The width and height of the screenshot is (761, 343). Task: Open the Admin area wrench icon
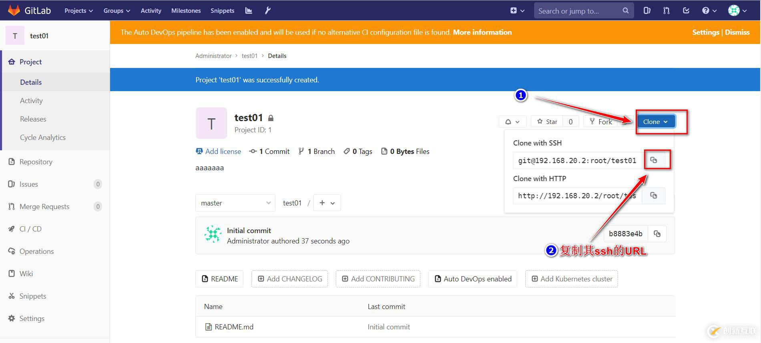(268, 11)
